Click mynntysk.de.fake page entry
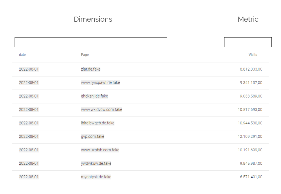 pos(96,177)
